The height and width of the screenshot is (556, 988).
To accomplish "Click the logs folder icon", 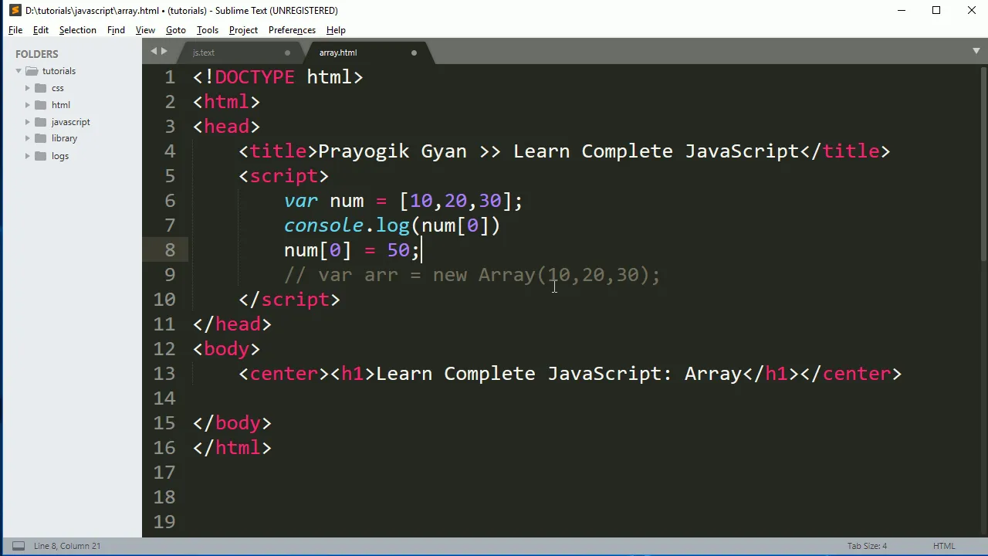I will click(x=41, y=156).
